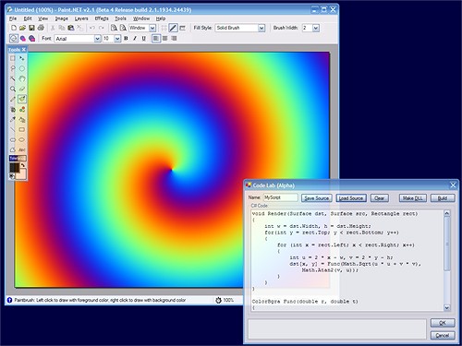Select the Color Picker eyedropper tool
Viewport: 462px width, 346px height.
pyautogui.click(x=13, y=119)
